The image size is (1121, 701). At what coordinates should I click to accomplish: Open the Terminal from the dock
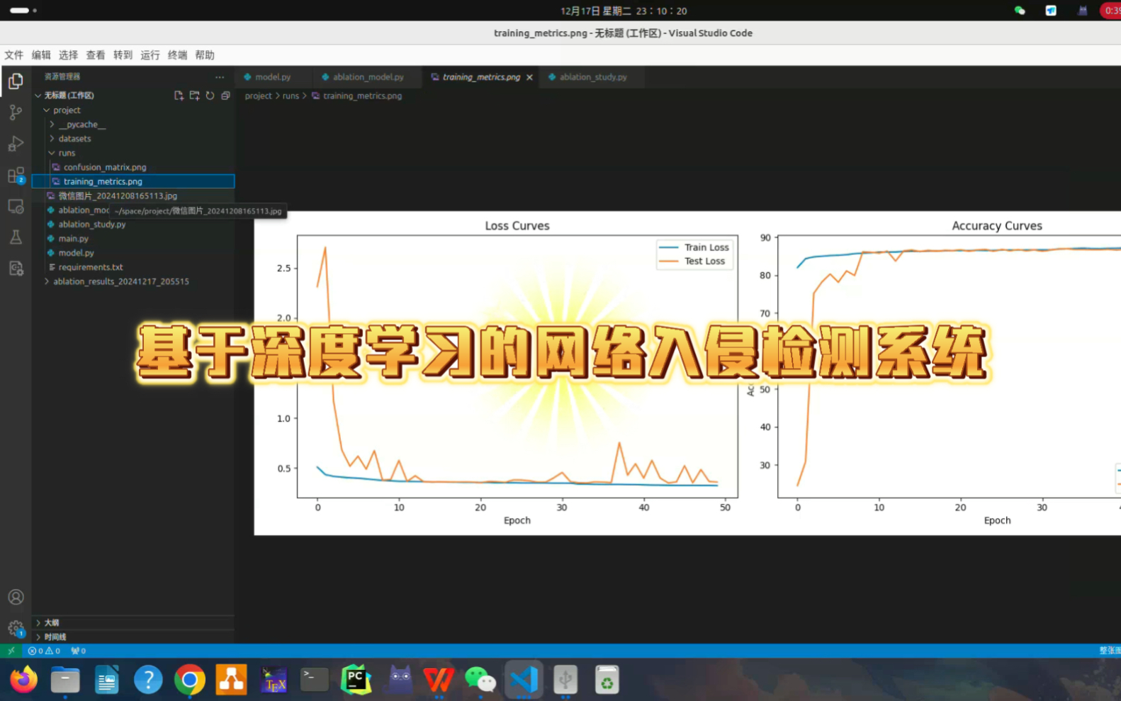(315, 680)
